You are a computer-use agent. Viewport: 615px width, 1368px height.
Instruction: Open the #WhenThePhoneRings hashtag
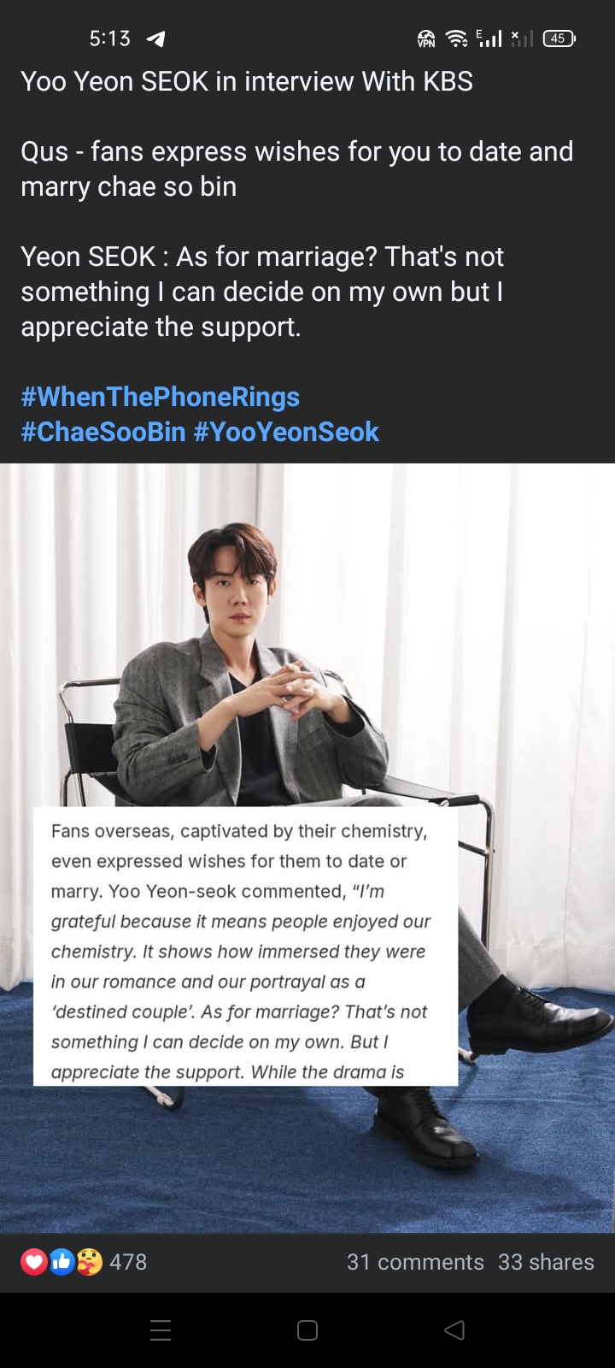(x=161, y=397)
